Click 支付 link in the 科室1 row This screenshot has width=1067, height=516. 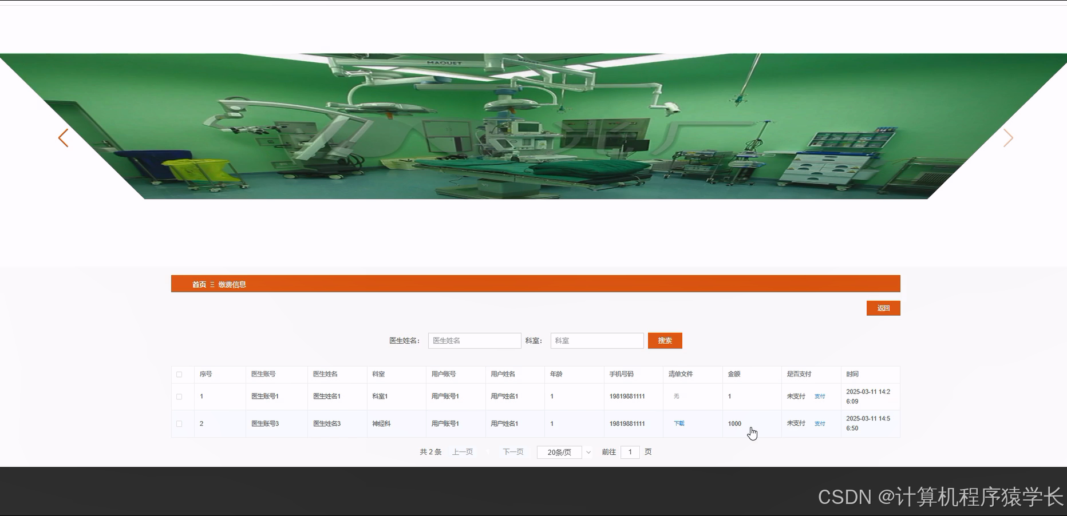click(820, 396)
